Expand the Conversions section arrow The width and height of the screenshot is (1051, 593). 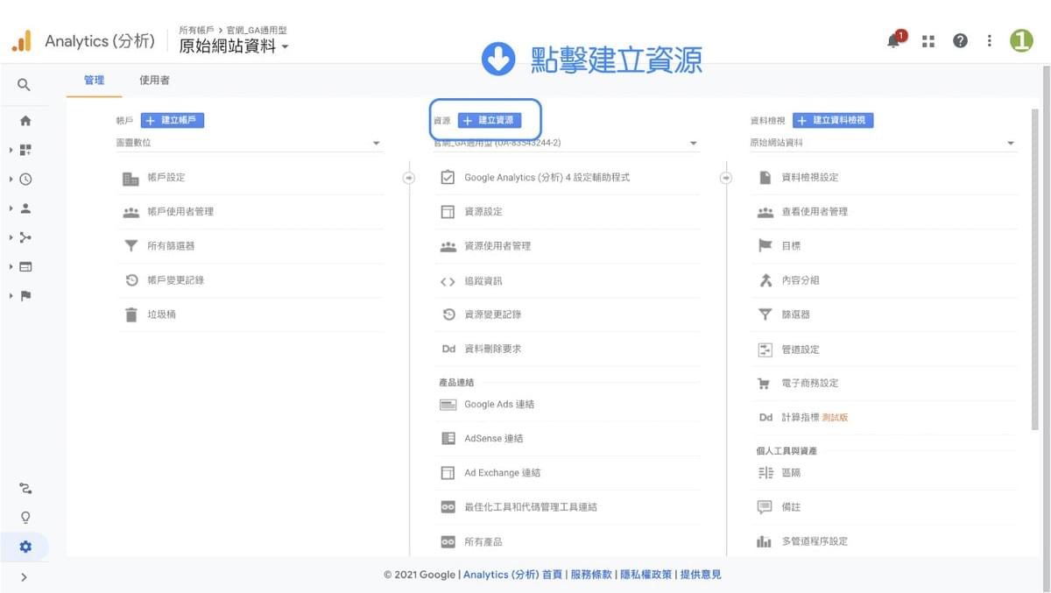click(x=11, y=296)
